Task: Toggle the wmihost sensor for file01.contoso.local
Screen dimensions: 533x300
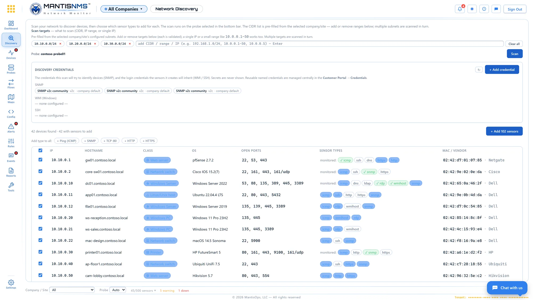Action: click(352, 206)
